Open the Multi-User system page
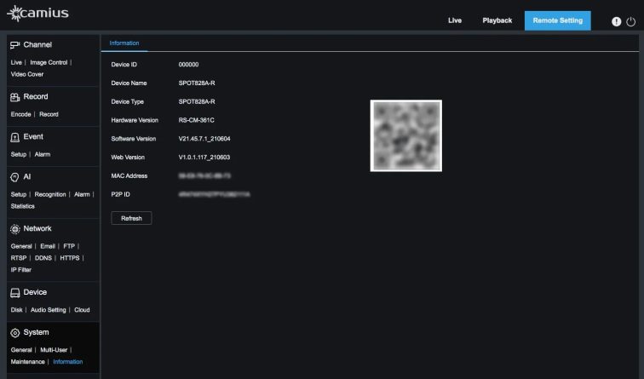This screenshot has height=379, width=644. pyautogui.click(x=54, y=349)
